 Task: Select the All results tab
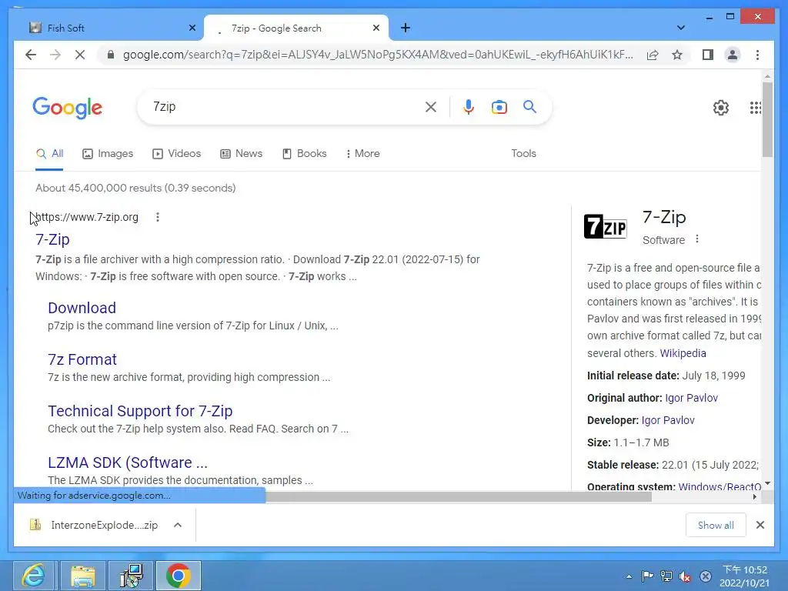click(x=49, y=154)
